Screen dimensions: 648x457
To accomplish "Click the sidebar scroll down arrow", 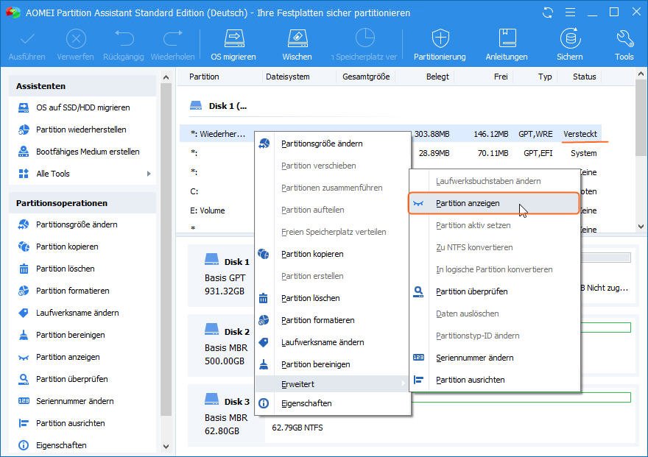I will 166,446.
